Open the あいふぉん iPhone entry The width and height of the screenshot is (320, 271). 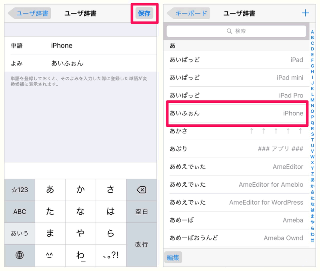click(x=236, y=113)
